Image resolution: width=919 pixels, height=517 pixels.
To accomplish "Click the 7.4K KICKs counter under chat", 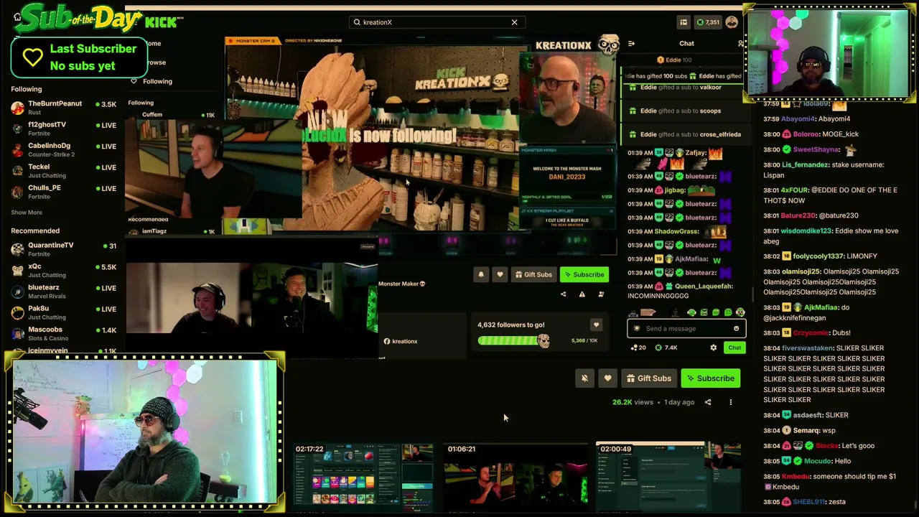I will click(666, 348).
